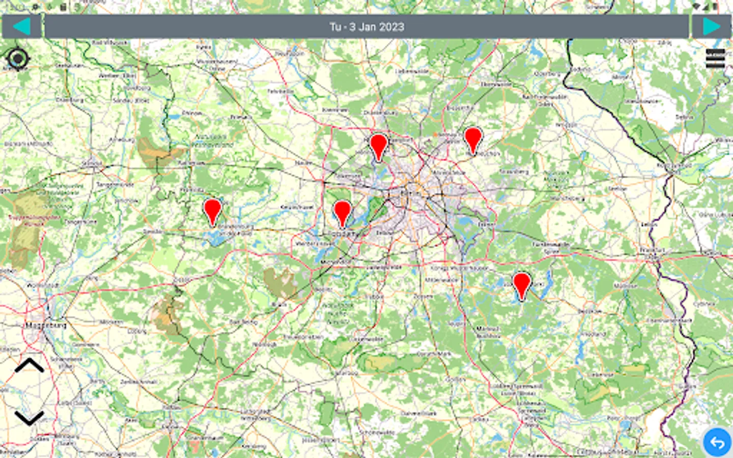Select the red marker southeast of Berlin
The image size is (733, 458).
[522, 287]
